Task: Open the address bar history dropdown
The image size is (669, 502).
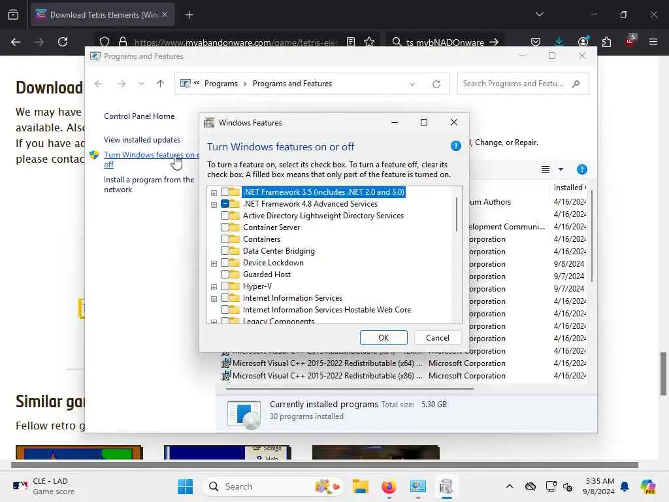Action: pyautogui.click(x=412, y=84)
